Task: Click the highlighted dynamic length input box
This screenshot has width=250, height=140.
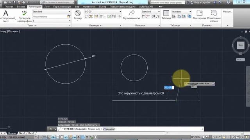Action: 169,87
